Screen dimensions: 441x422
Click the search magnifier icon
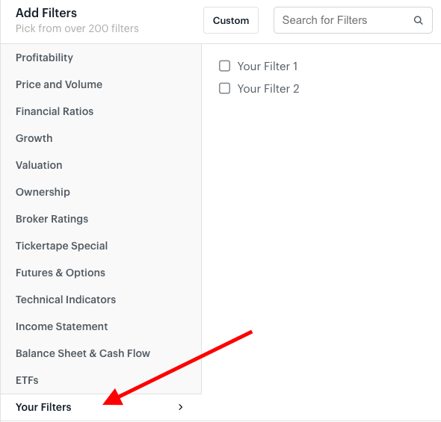coord(419,20)
